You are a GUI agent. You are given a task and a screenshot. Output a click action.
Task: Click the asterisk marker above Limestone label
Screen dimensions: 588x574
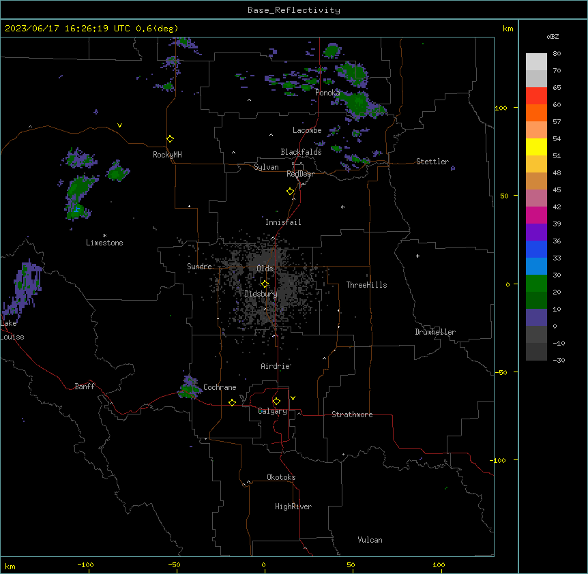click(104, 236)
